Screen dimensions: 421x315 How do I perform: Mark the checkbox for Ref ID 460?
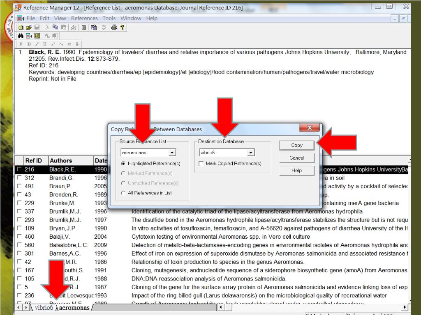(19, 237)
